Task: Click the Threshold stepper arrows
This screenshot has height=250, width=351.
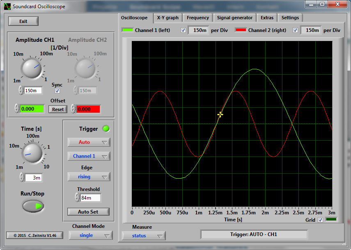Action: 77,198
